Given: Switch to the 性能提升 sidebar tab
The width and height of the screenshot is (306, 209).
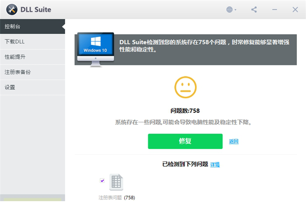Looking at the screenshot, I should click(x=32, y=57).
